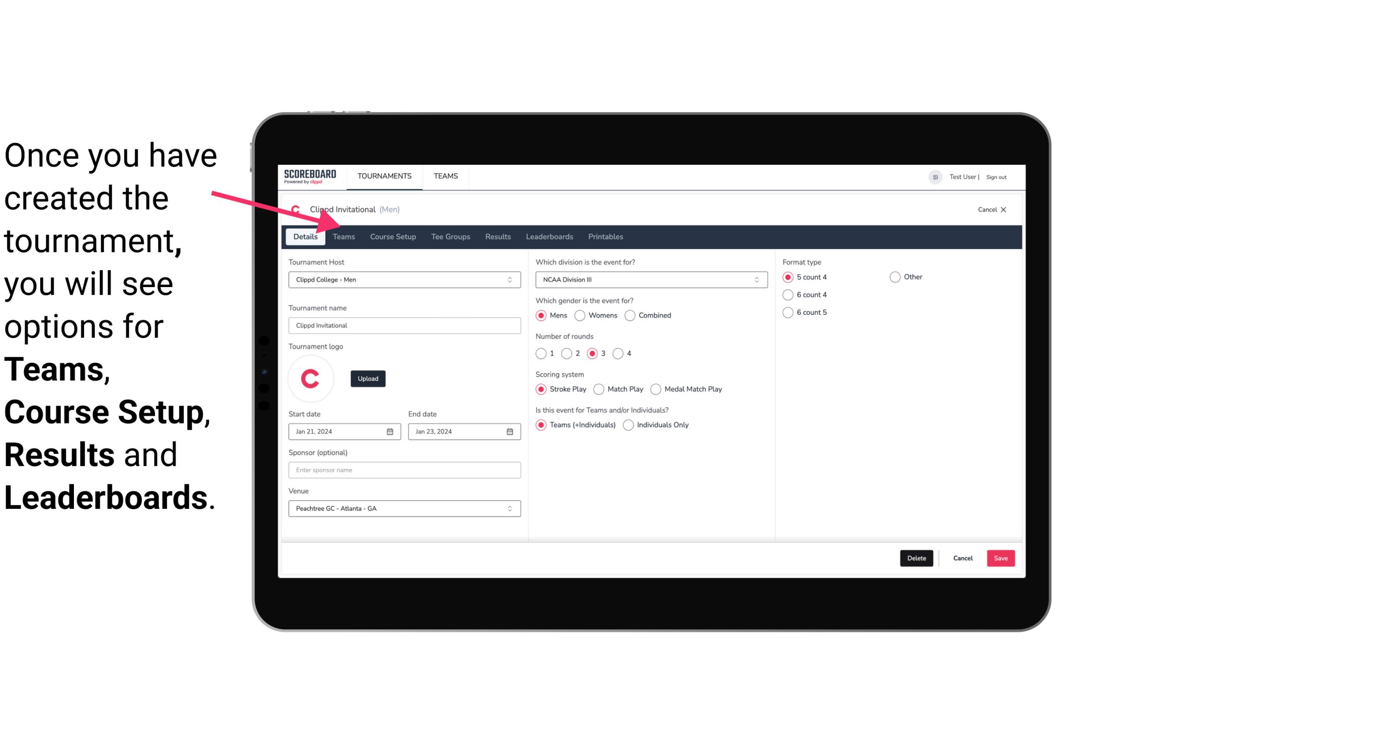1381x743 pixels.
Task: Expand the Peachtree GC venue dropdown
Action: coord(509,508)
